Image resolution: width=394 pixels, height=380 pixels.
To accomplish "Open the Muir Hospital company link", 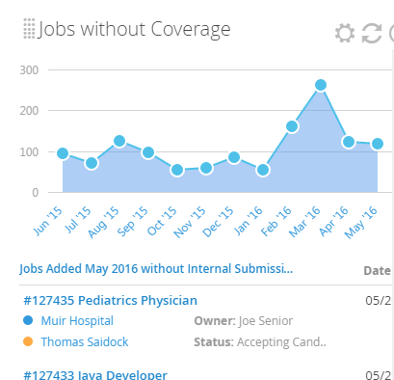I will 77,320.
